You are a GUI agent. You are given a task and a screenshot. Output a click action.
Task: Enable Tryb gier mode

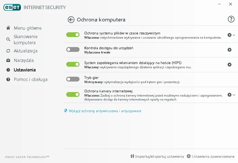tap(73, 79)
